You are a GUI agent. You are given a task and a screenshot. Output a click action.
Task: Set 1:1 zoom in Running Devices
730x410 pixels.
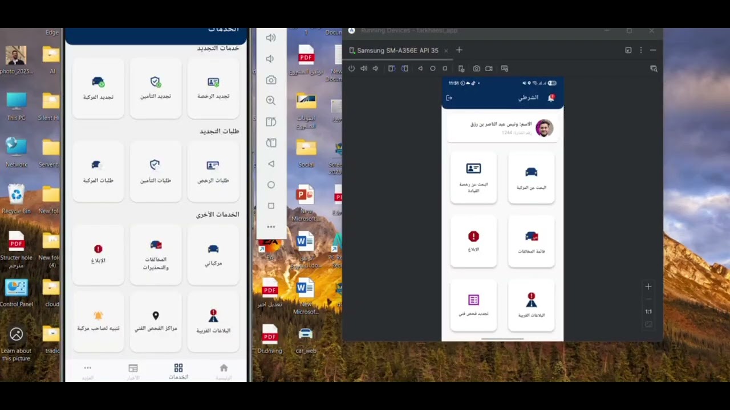648,311
